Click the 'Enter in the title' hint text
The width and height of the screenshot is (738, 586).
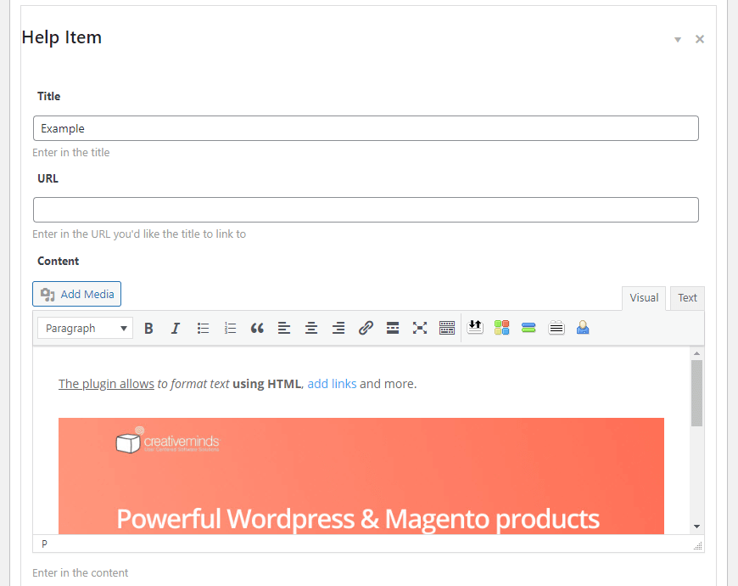[71, 153]
